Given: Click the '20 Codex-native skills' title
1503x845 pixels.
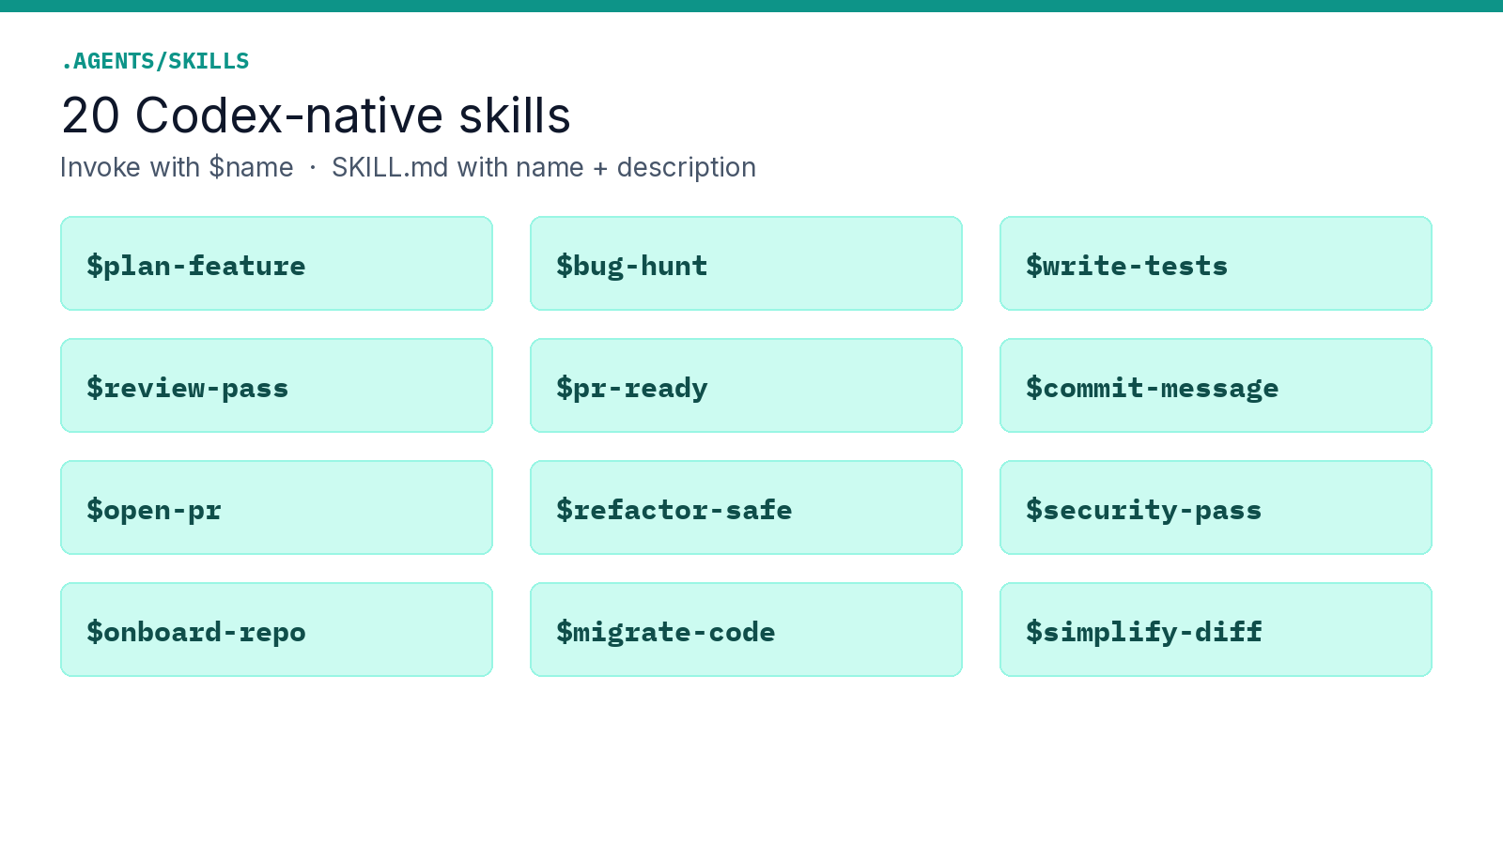Looking at the screenshot, I should coord(316,115).
